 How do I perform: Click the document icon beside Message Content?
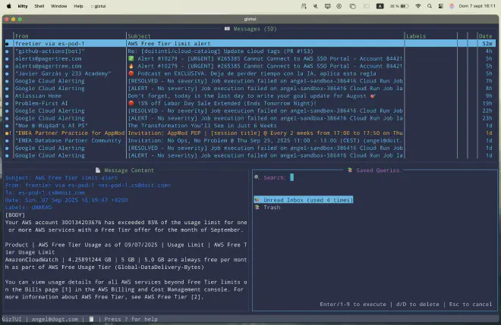(98, 170)
